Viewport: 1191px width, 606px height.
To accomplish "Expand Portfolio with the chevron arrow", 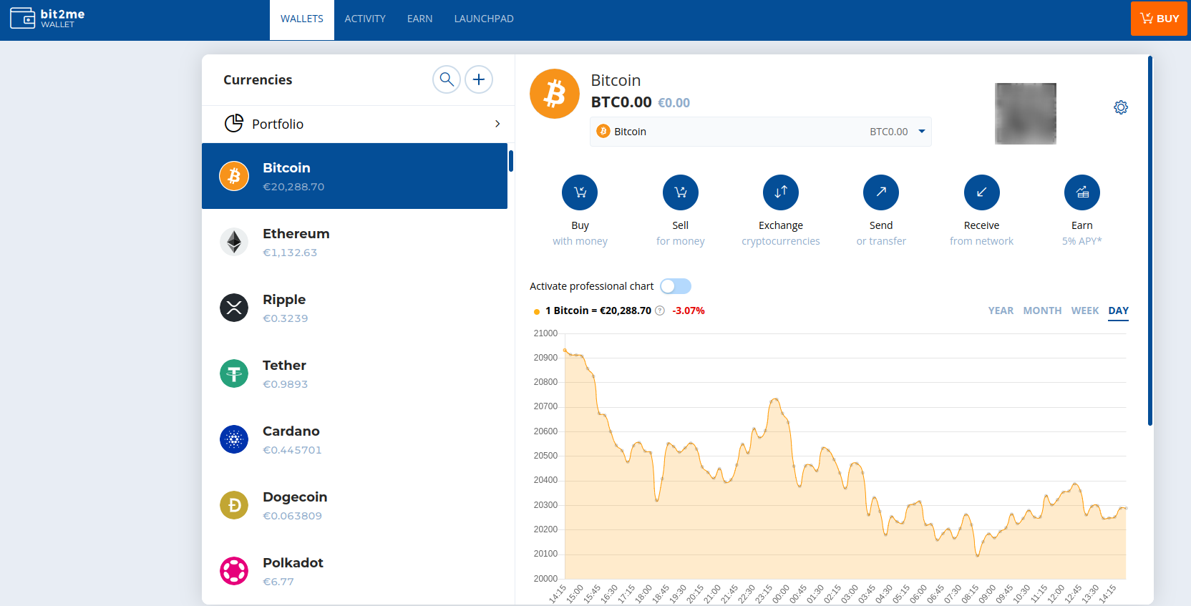I will (497, 124).
